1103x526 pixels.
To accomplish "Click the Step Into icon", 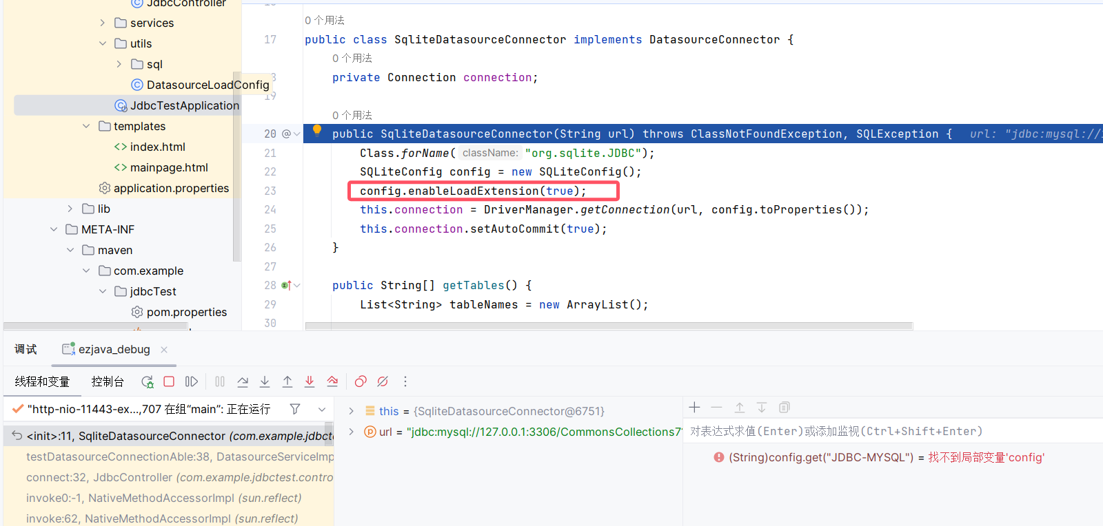I will [x=265, y=381].
